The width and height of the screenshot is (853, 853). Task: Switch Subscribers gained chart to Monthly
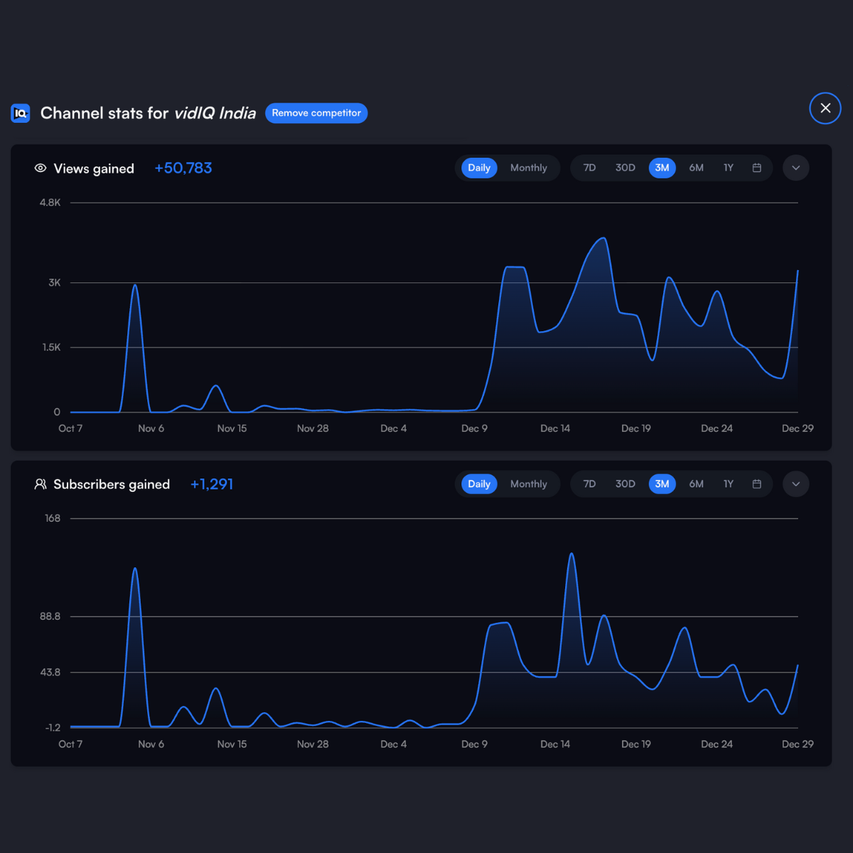point(529,484)
